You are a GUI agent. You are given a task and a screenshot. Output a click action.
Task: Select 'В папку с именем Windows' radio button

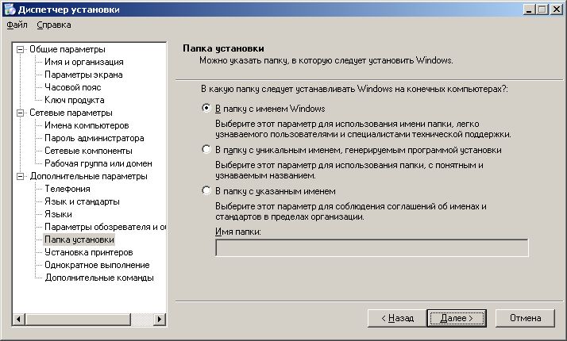(206, 109)
